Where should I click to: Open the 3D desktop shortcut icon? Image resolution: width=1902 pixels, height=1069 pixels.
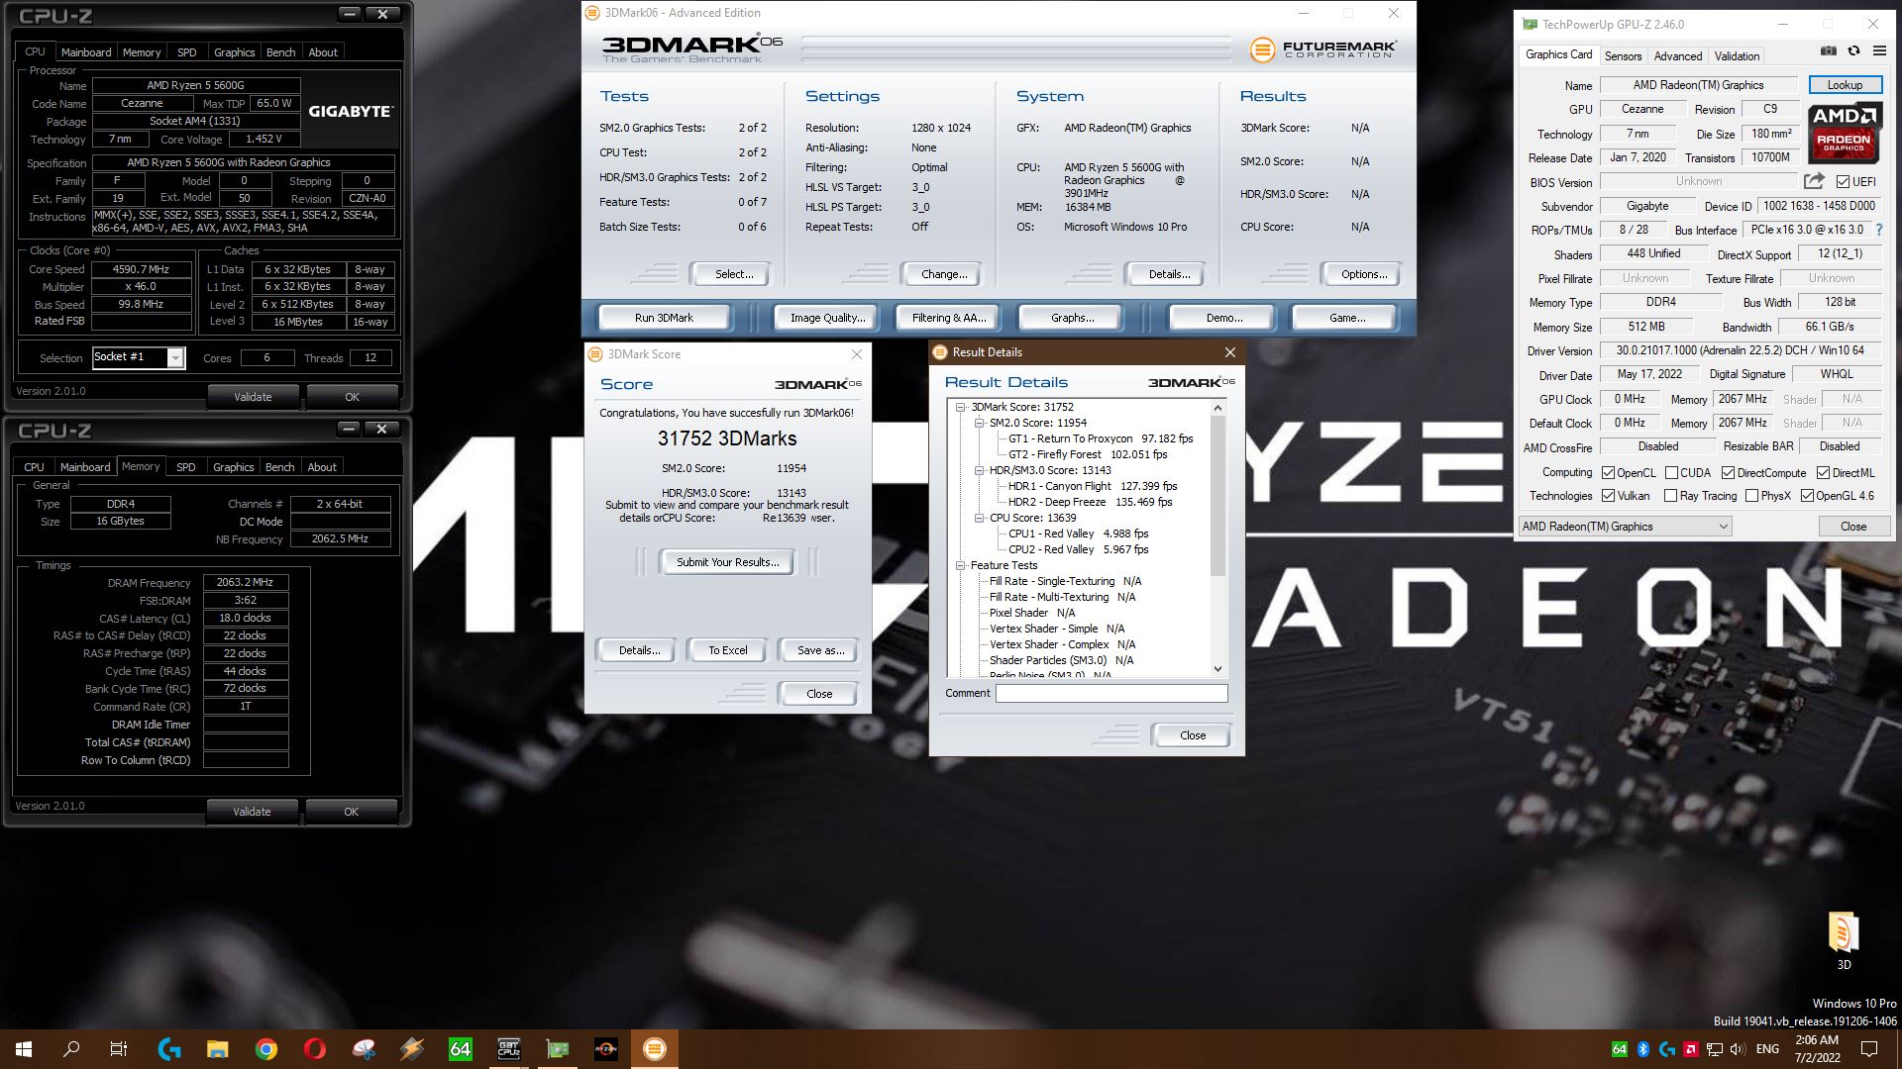point(1843,941)
